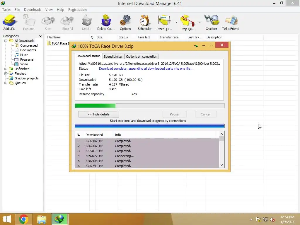Expand the Finished category node
Screen dimensions: 300x225
(x=6, y=74)
